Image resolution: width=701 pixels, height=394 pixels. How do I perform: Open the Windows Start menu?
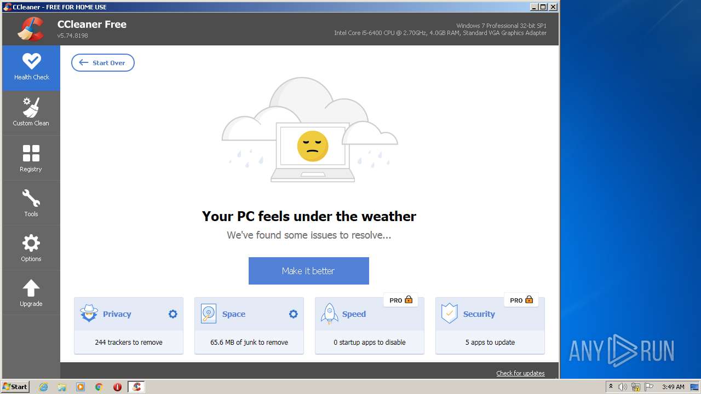pyautogui.click(x=15, y=386)
